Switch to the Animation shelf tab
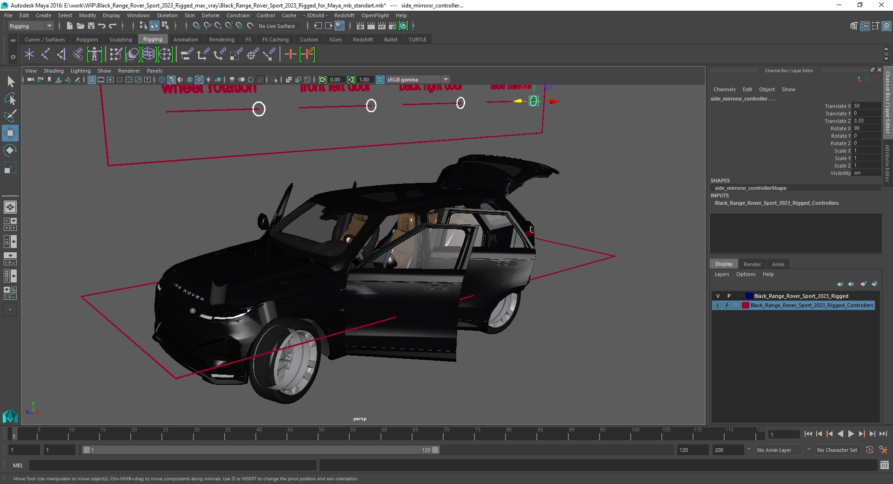The width and height of the screenshot is (893, 484). pyautogui.click(x=186, y=40)
